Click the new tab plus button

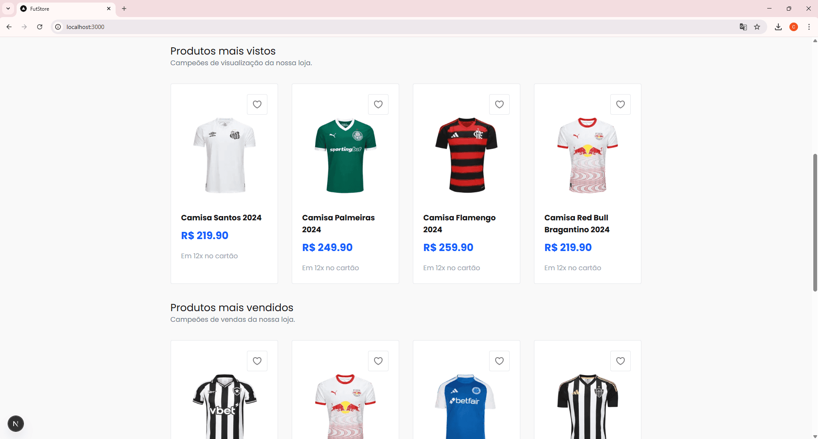click(x=124, y=9)
